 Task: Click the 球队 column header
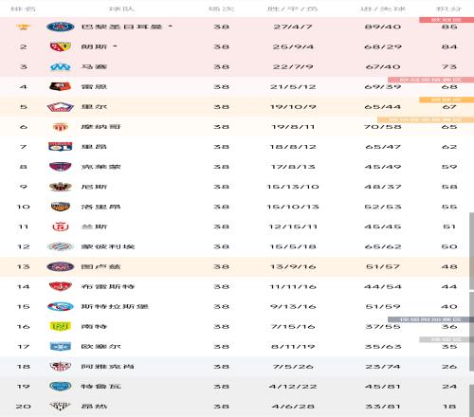(122, 9)
